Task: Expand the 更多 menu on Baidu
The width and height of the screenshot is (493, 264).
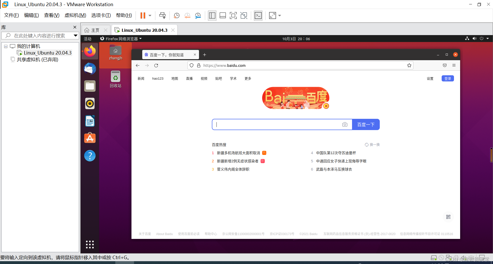Action: click(248, 79)
